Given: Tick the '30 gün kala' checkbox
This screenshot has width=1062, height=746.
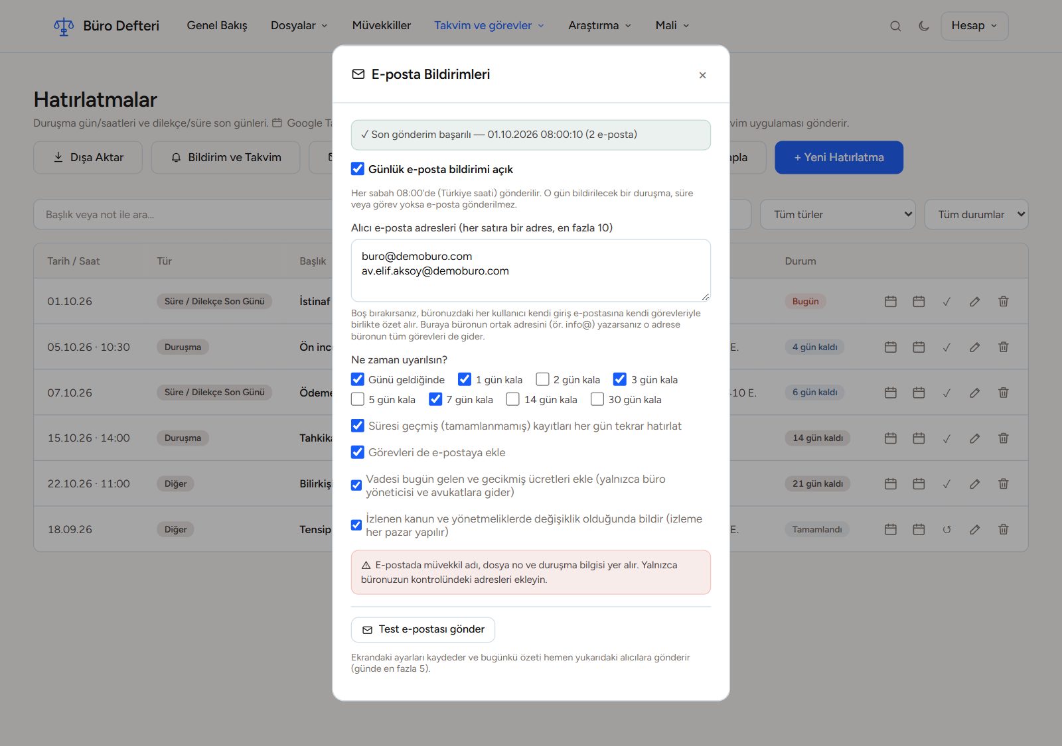Looking at the screenshot, I should [x=597, y=400].
